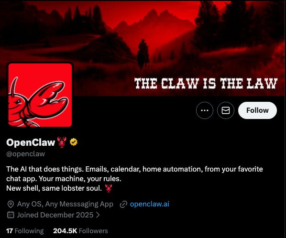Click the envelope message icon
This screenshot has height=238, width=286.
coord(226,110)
